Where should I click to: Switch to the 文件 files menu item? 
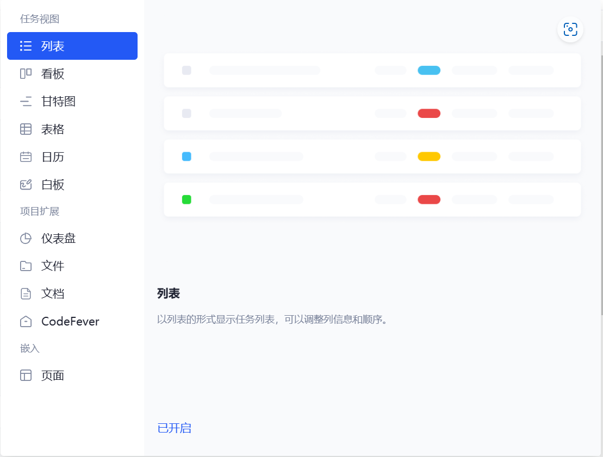point(53,266)
